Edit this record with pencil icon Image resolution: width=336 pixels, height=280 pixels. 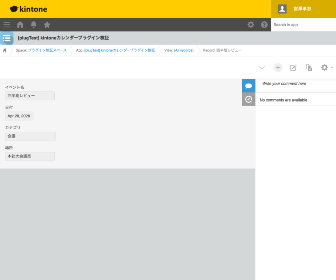(x=294, y=67)
